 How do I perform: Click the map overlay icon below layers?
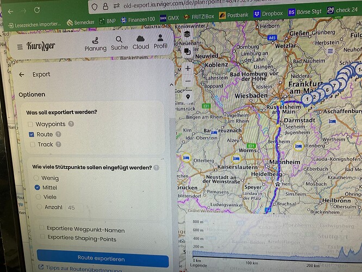click(187, 52)
